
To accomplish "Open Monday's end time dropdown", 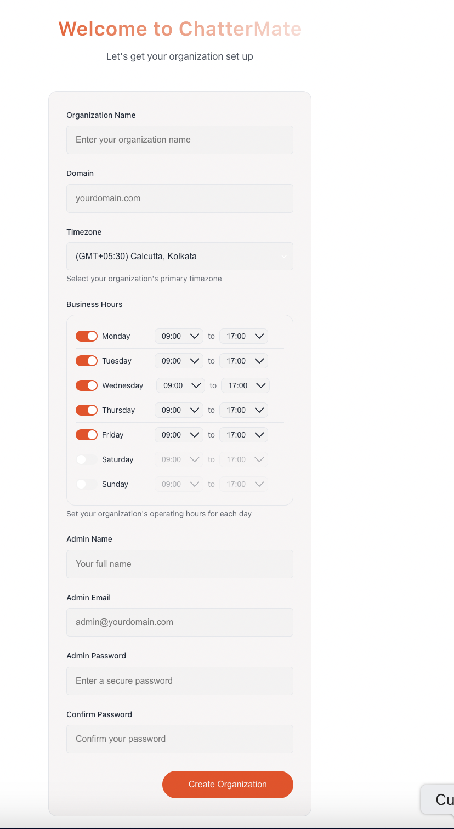I will point(243,336).
